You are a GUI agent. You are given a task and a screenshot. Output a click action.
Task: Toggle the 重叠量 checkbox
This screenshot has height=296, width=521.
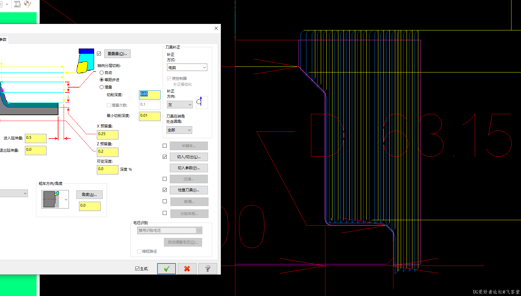pyautogui.click(x=99, y=53)
